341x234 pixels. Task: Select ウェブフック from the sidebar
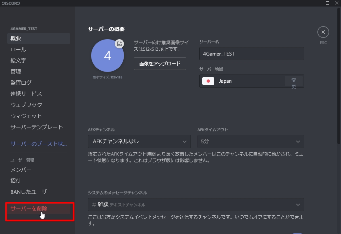tap(26, 105)
